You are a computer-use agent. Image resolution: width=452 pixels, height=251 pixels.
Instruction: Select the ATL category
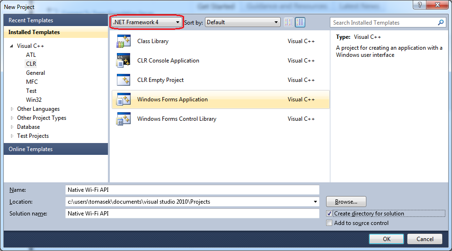pos(31,55)
